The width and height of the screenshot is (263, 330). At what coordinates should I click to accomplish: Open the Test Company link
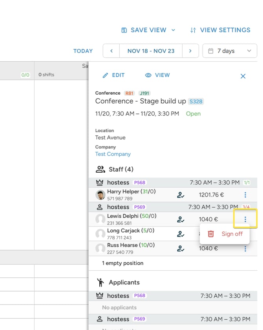113,154
